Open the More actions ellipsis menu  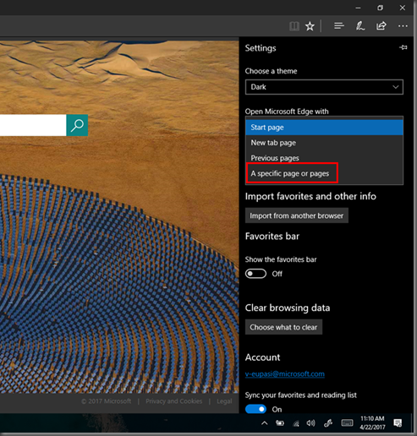(403, 26)
